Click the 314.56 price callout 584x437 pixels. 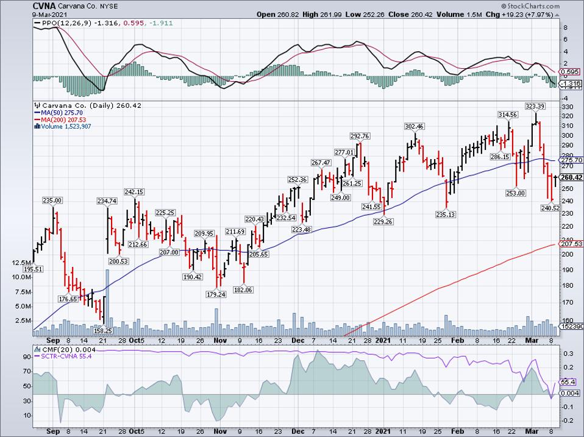(508, 115)
